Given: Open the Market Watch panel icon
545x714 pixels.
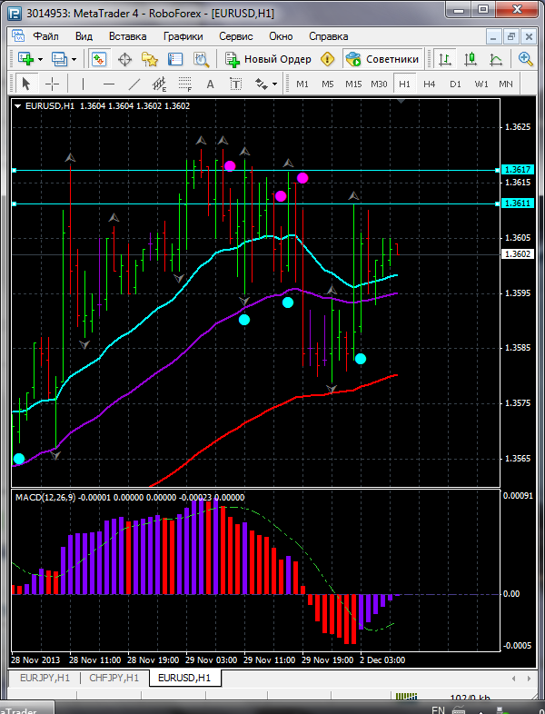Looking at the screenshot, I should 98,59.
